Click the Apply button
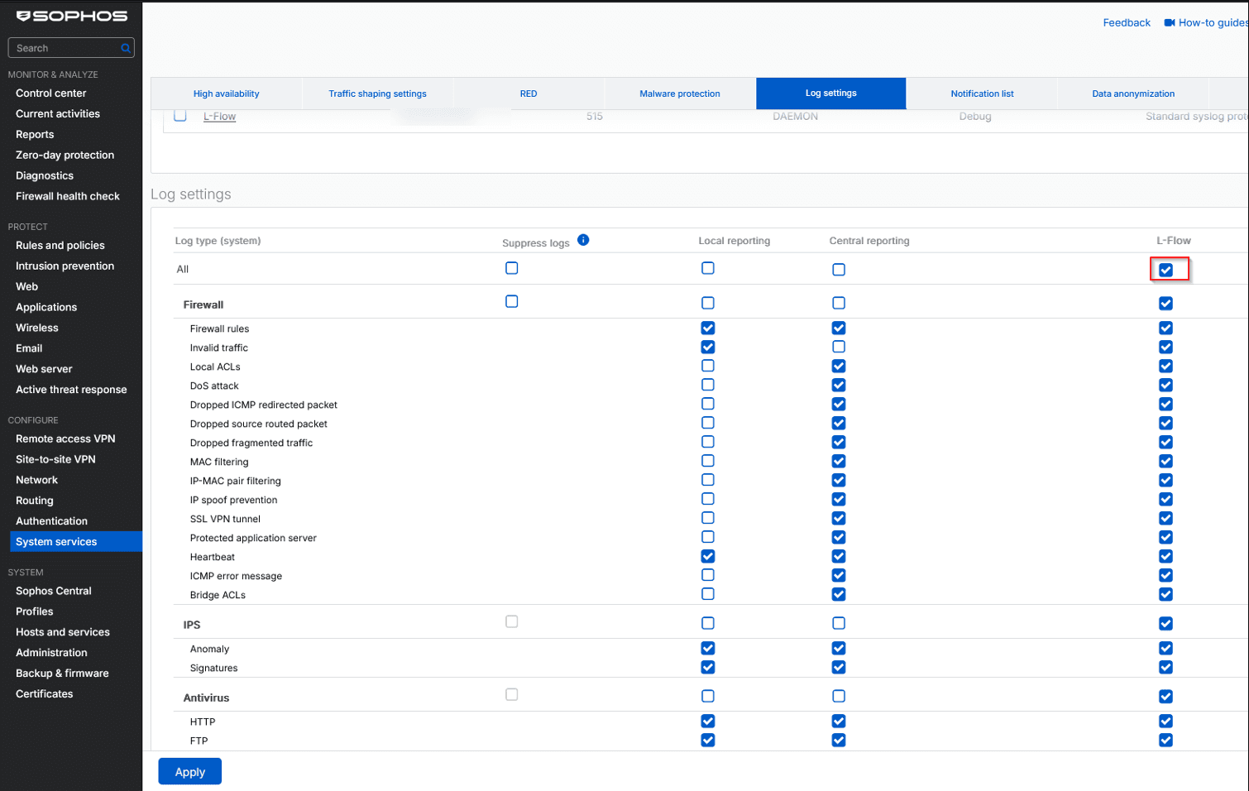1249x791 pixels. tap(189, 771)
